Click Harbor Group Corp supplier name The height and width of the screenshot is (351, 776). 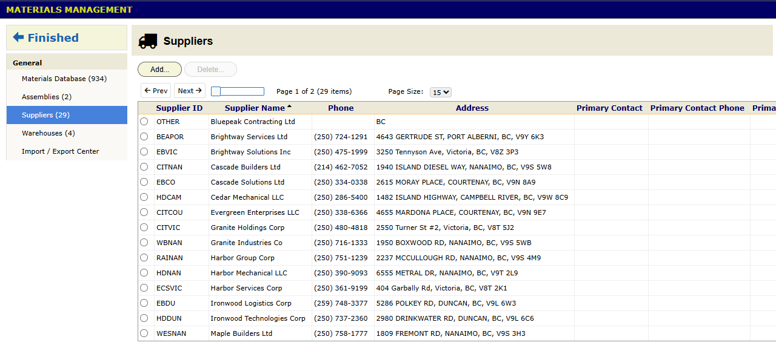pos(242,258)
